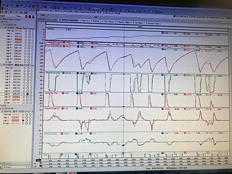Click the red swatch next to the Throttle Pos label
The height and width of the screenshot is (174, 232).
(63, 73)
